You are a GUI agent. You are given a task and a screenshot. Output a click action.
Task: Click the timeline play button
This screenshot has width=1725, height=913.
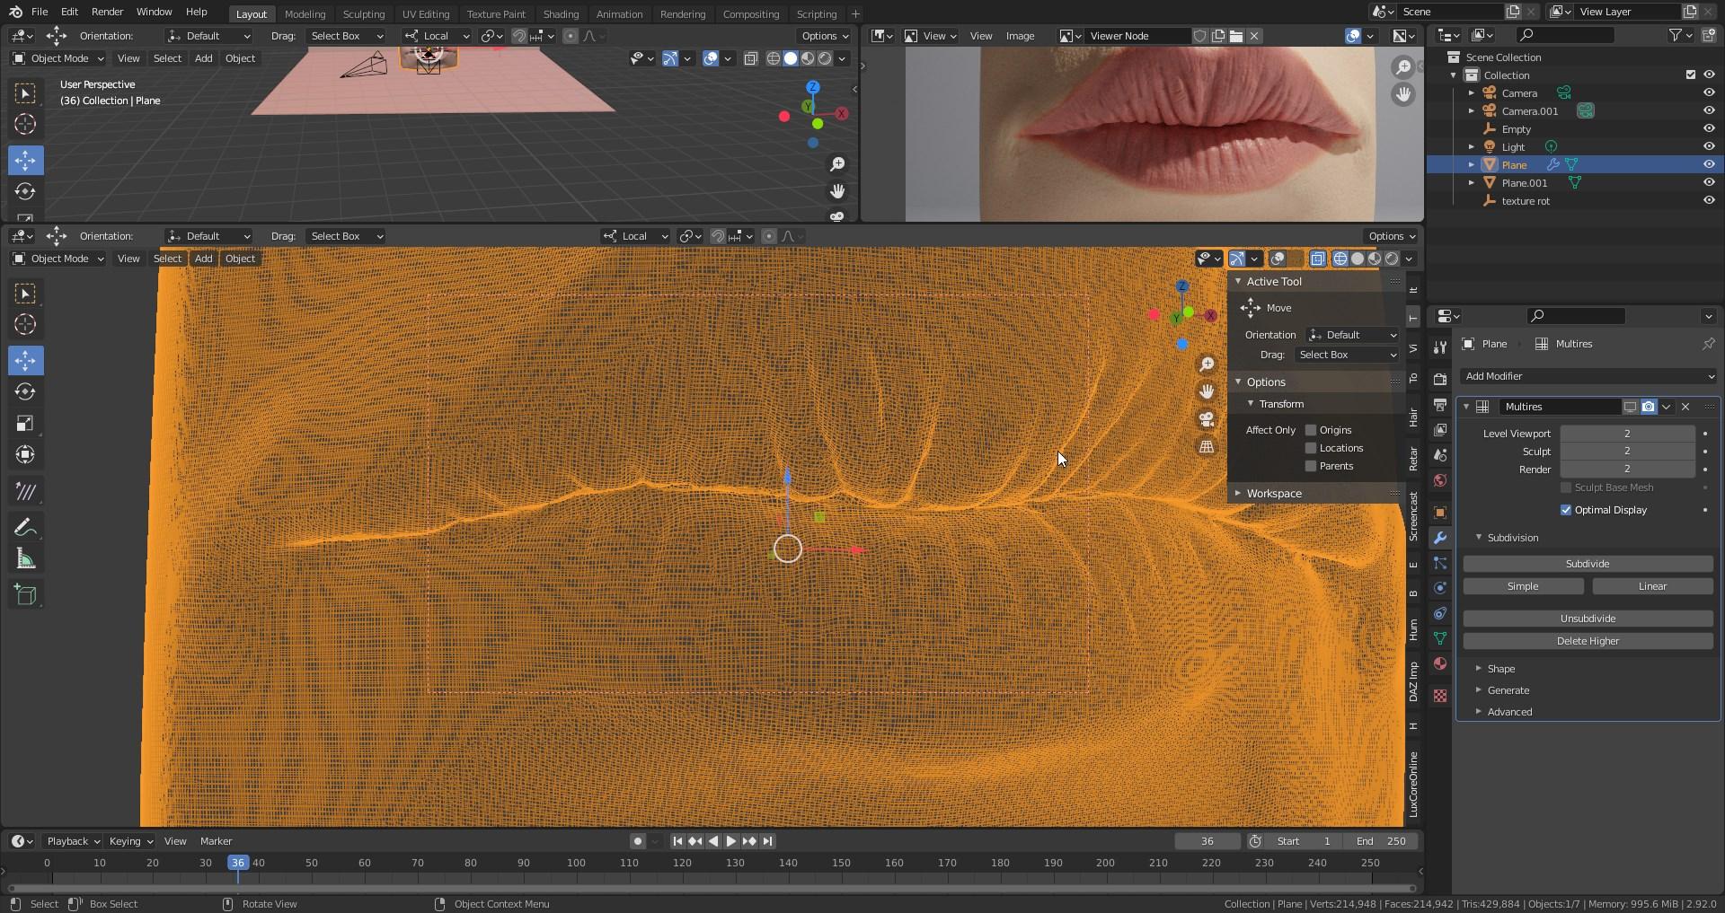(x=731, y=841)
